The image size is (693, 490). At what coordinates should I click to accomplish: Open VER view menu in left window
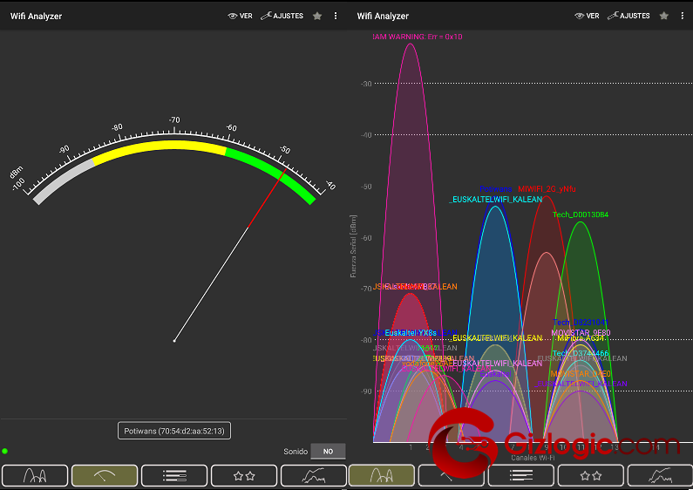[241, 16]
